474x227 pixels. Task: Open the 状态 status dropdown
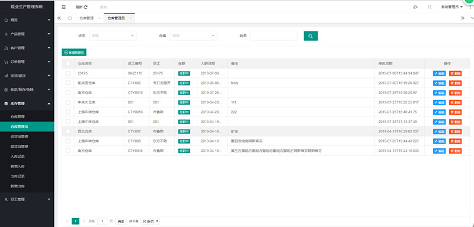(113, 35)
